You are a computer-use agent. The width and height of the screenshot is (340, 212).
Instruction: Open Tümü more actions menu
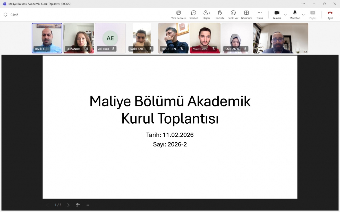coord(260,15)
